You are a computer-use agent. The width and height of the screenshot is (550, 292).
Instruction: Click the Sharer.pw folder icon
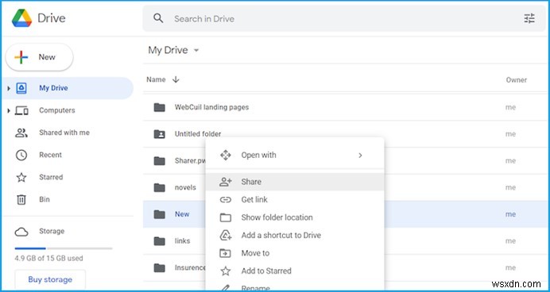(159, 161)
